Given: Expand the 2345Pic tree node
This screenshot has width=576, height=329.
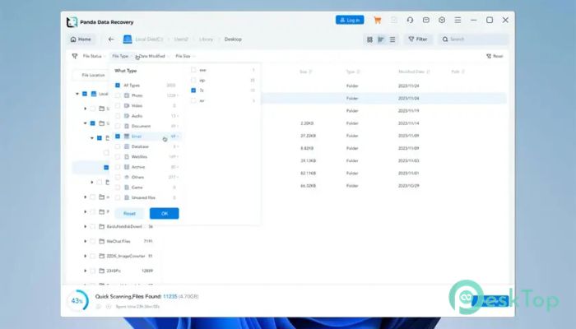Looking at the screenshot, I should pyautogui.click(x=86, y=271).
